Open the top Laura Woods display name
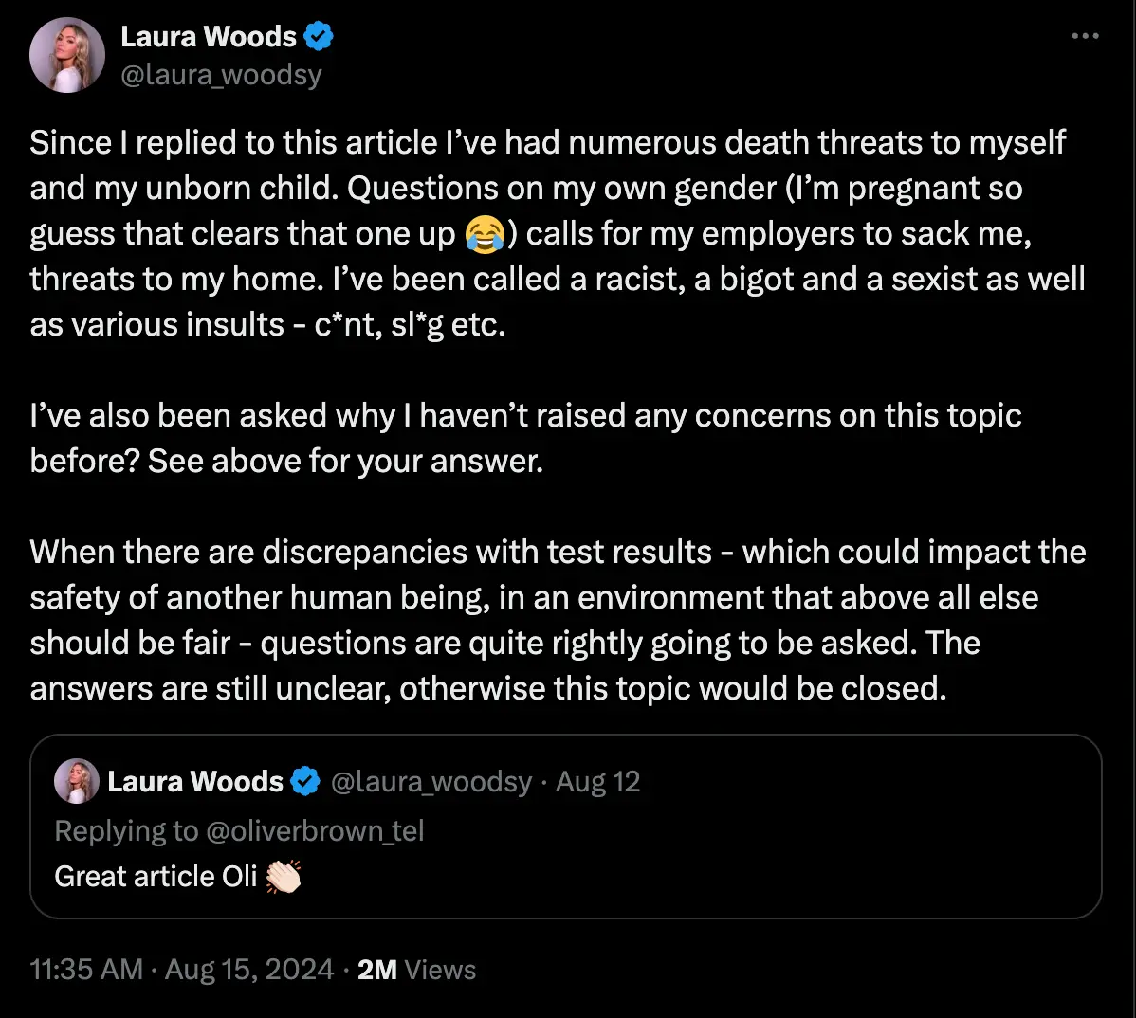This screenshot has width=1136, height=1018. (x=209, y=37)
